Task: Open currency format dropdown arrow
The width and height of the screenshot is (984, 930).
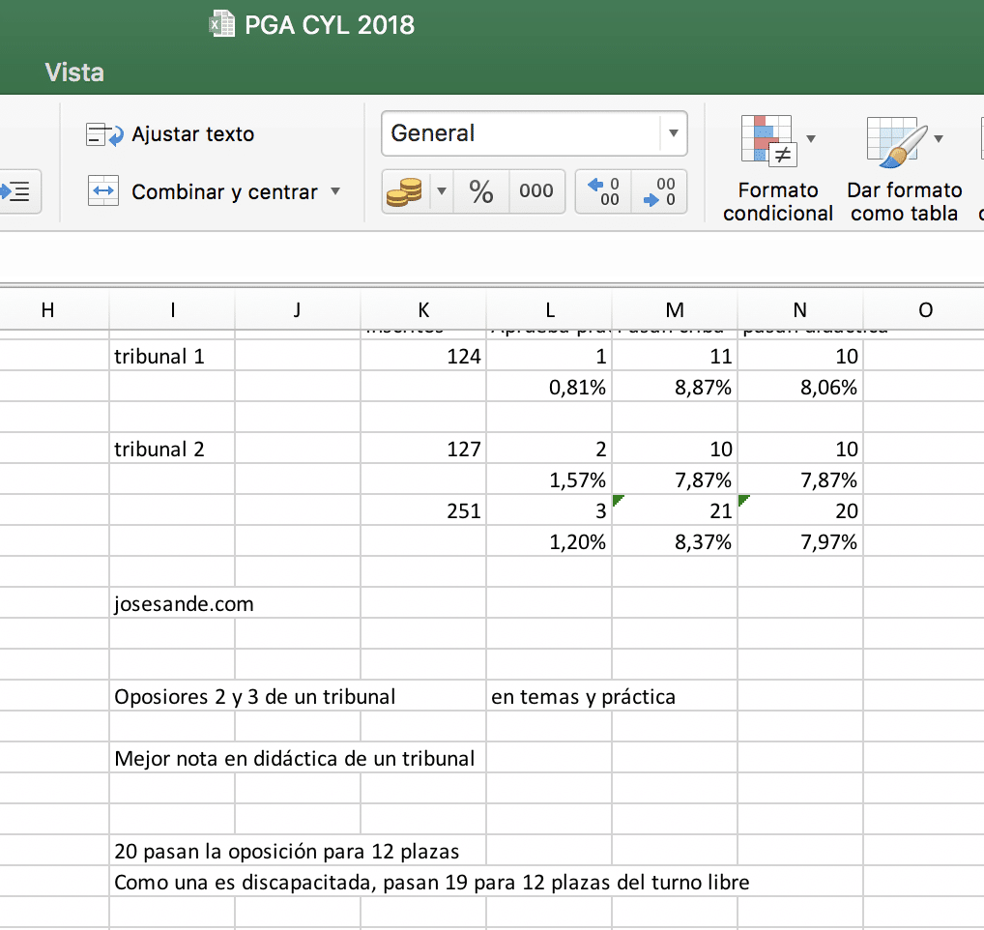Action: point(441,191)
